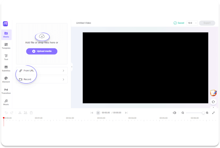Open the Record option

click(42, 79)
